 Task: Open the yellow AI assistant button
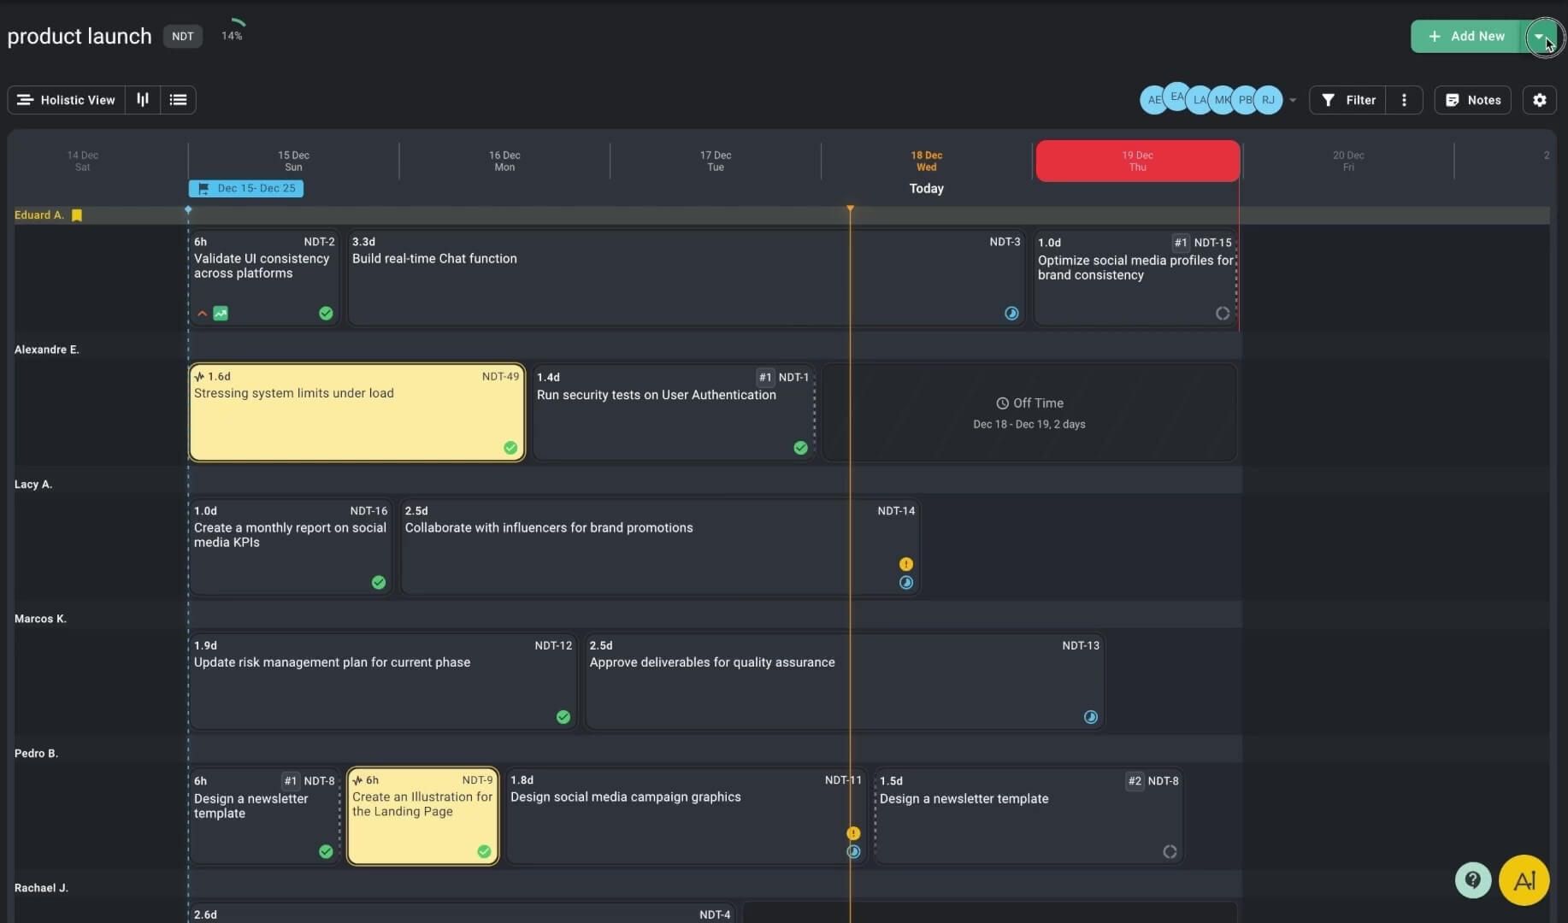pyautogui.click(x=1524, y=879)
